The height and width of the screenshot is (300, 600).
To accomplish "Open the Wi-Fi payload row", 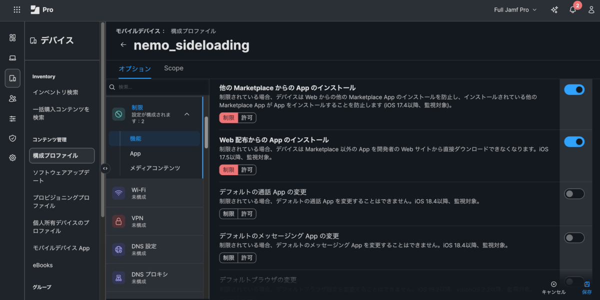I will click(154, 193).
